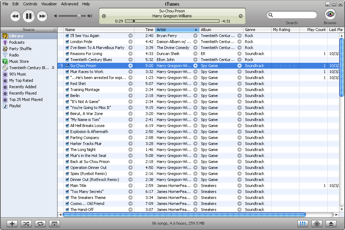Select Library in source list
The image size is (345, 230).
29,36
